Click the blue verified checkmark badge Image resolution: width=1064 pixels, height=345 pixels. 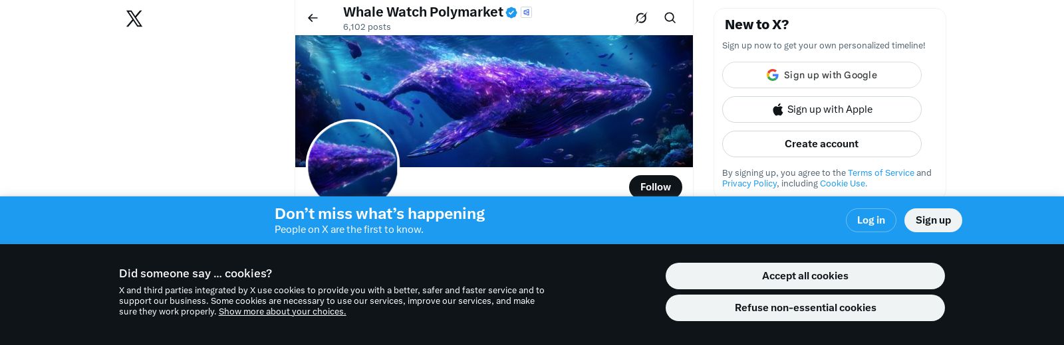[x=511, y=12]
